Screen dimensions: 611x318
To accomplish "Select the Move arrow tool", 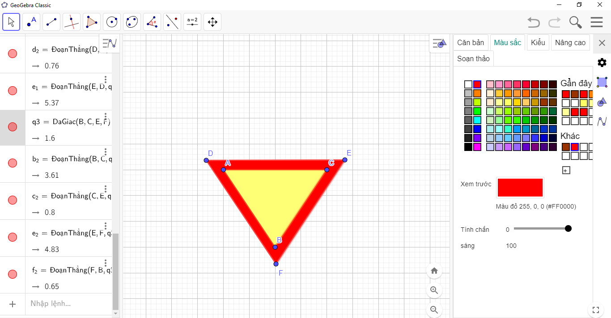I will coord(11,22).
